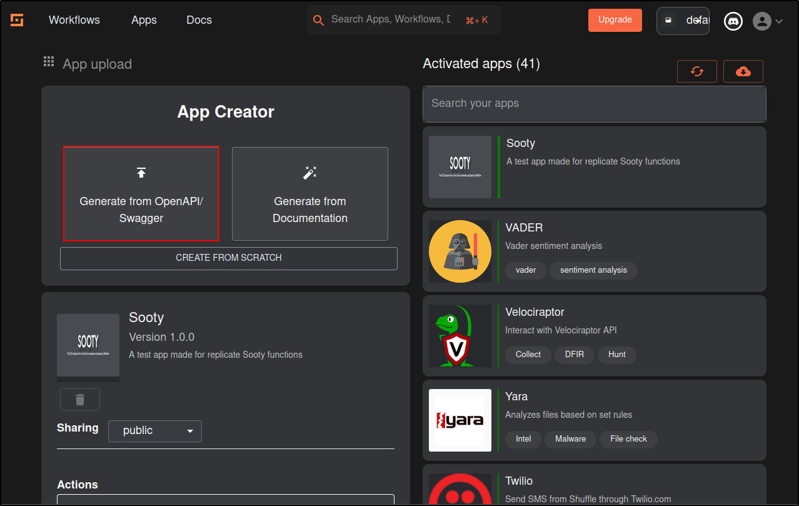
Task: Click CREATE FROM SCRATCH button
Action: pyautogui.click(x=229, y=258)
